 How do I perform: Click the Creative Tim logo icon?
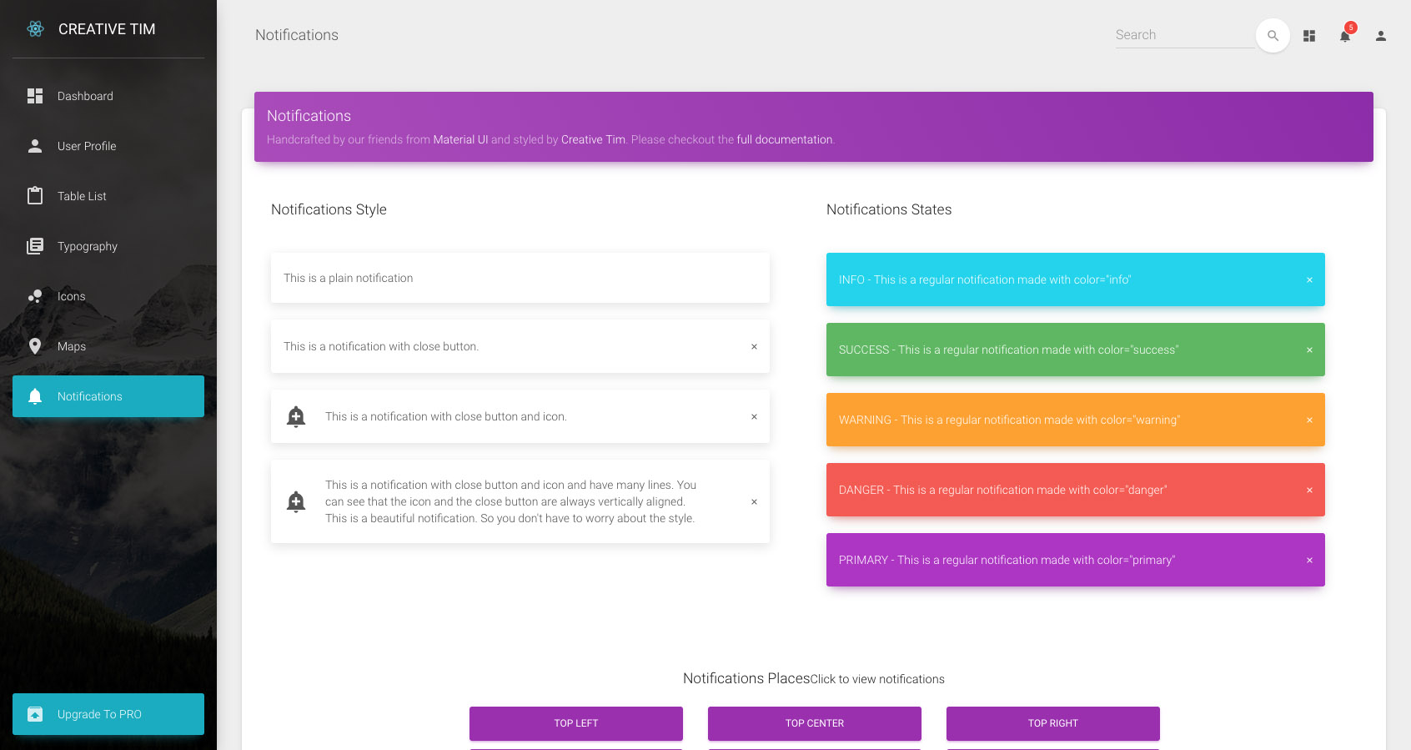click(x=35, y=29)
